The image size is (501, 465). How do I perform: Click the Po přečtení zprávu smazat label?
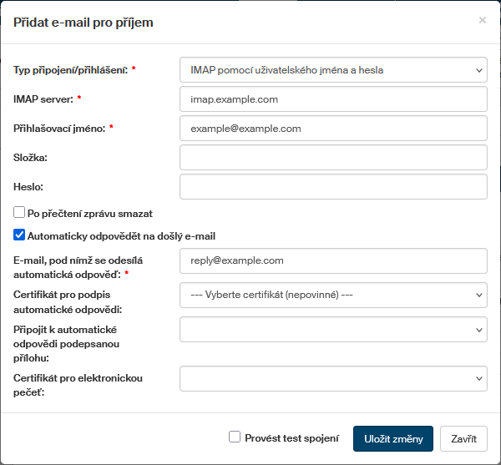coord(89,214)
